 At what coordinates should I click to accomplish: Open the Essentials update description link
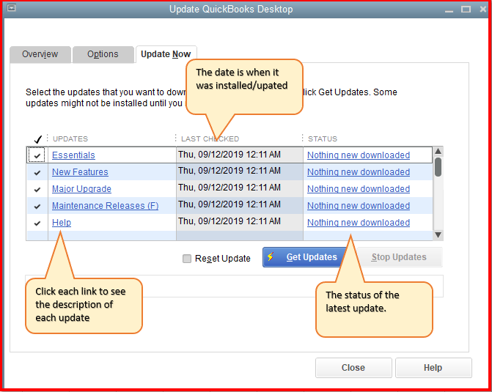pyautogui.click(x=73, y=155)
